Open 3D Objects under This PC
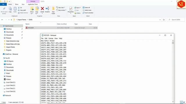 tap(10, 61)
